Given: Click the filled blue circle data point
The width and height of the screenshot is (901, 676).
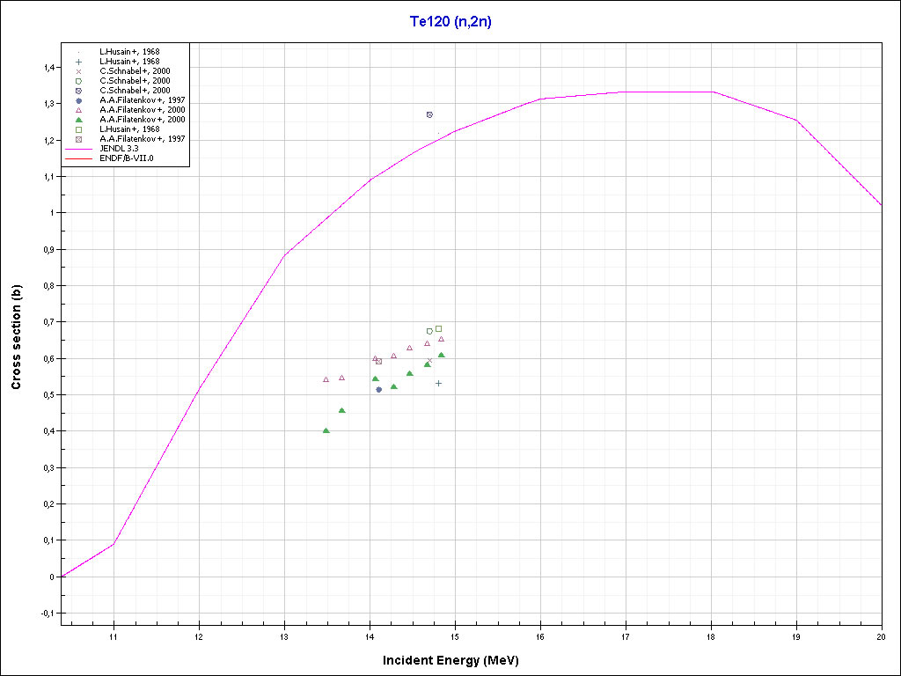Looking at the screenshot, I should click(379, 389).
